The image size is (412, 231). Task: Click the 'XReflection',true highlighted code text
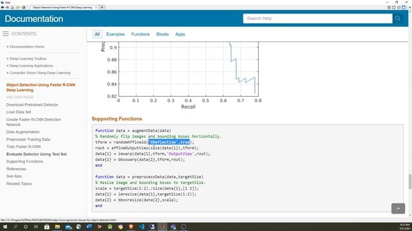coord(169,142)
